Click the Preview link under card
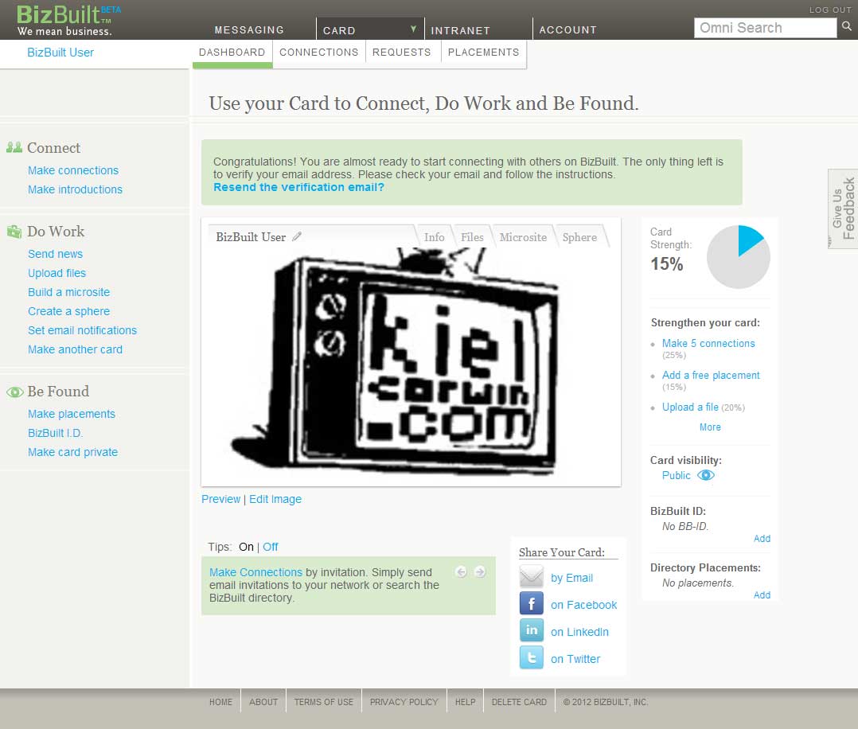This screenshot has width=858, height=729. click(x=220, y=499)
